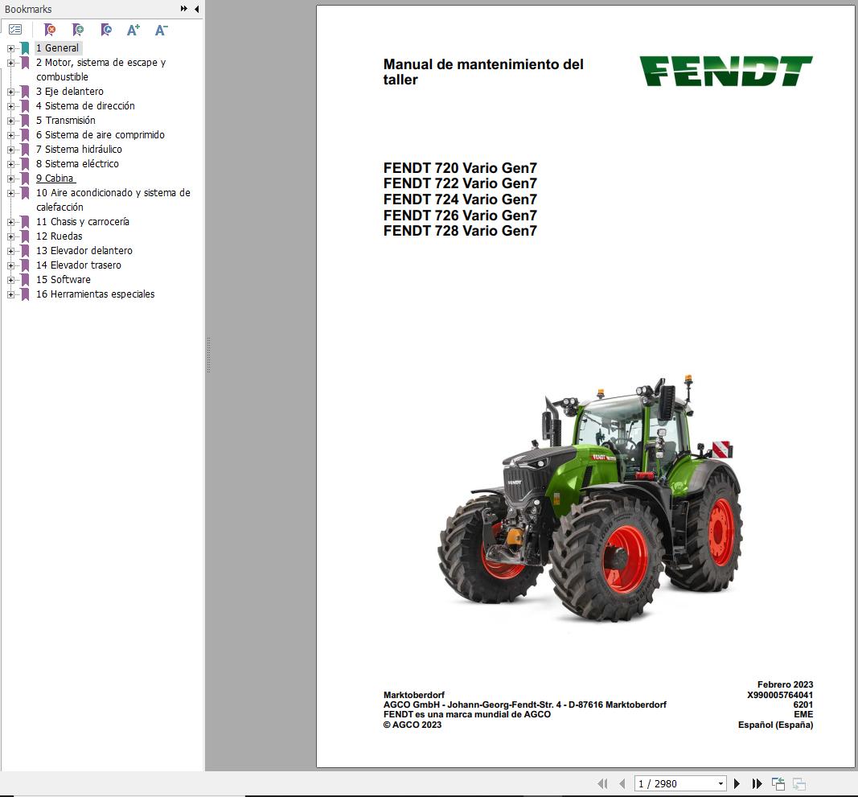Expand the '11 Chasis y carrocería' node
Viewport: 858px width, 797px height.
(10, 222)
